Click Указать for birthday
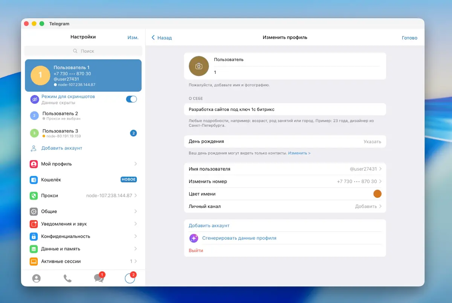 click(373, 142)
